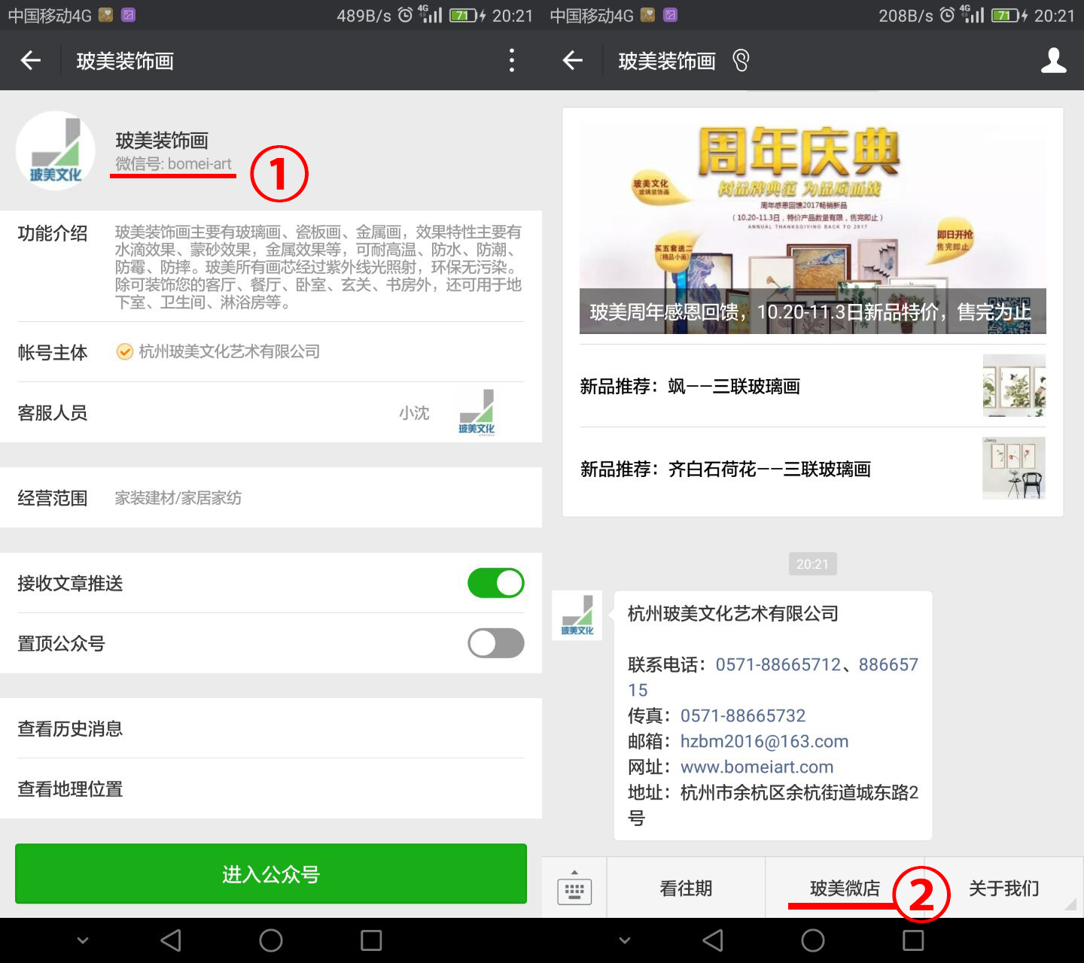Viewport: 1084px width, 963px height.
Task: Tap the hide navigation chevron on right screen
Action: pos(625,940)
